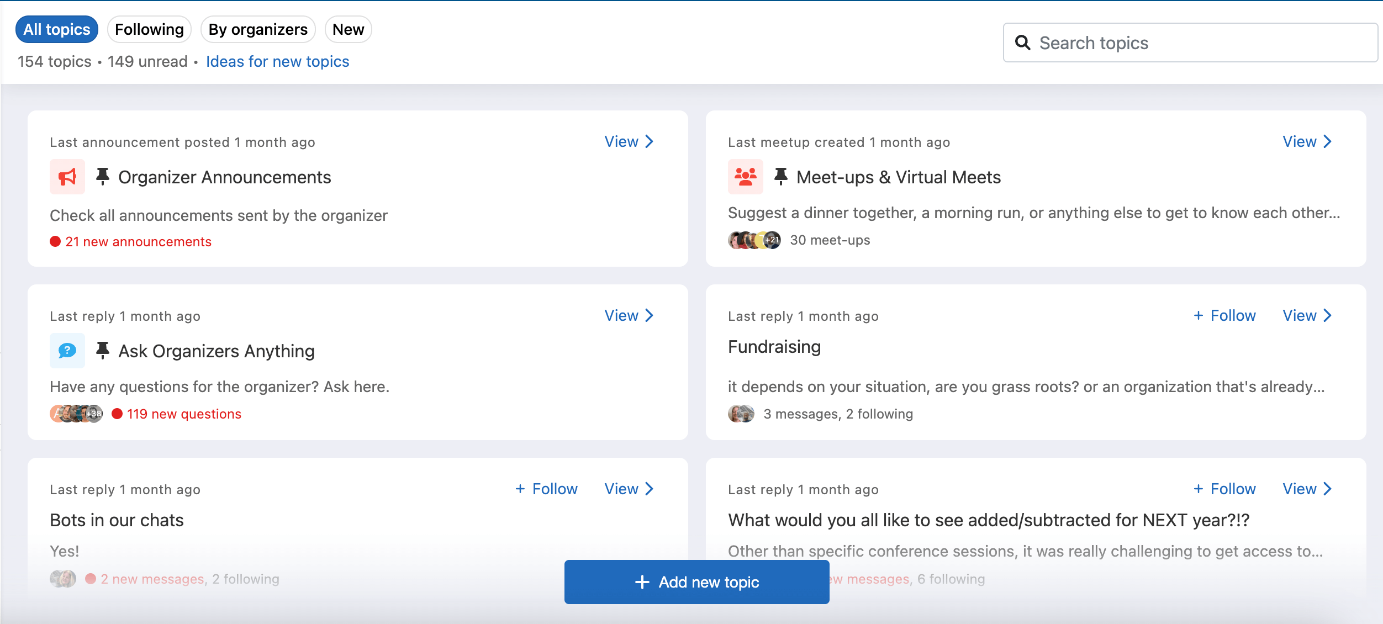
Task: Select the By organizers filter tab
Action: [258, 29]
